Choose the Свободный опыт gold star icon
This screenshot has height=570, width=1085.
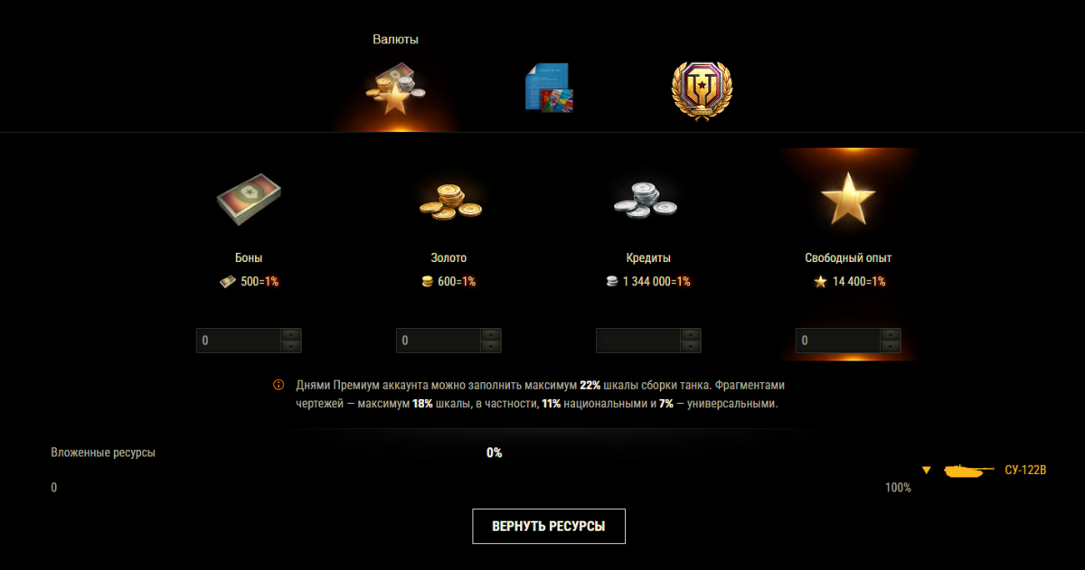[848, 198]
